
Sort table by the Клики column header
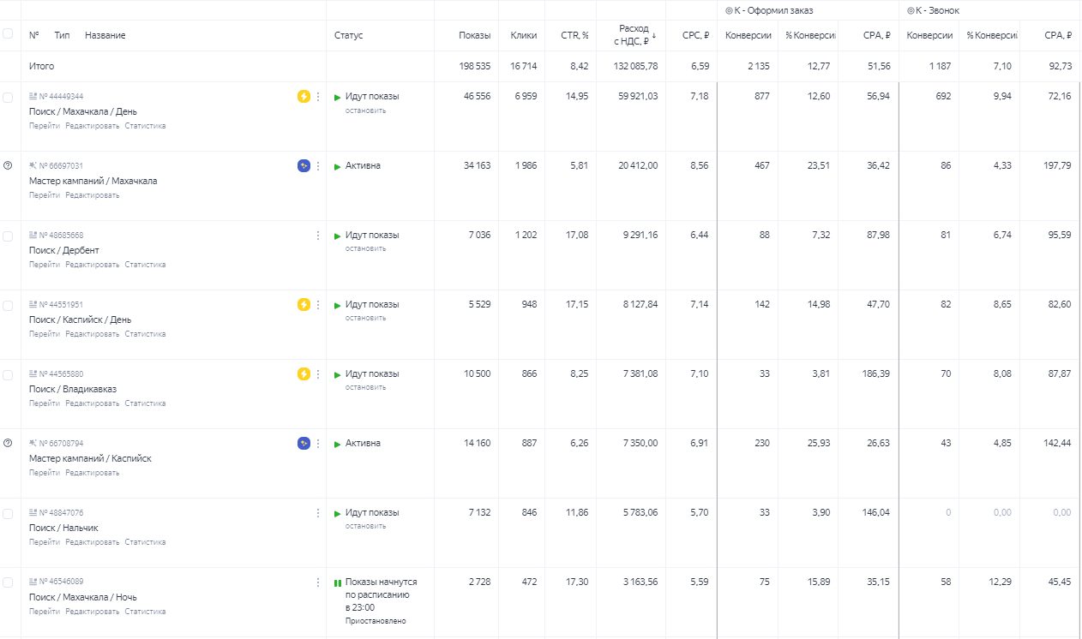pyautogui.click(x=523, y=35)
